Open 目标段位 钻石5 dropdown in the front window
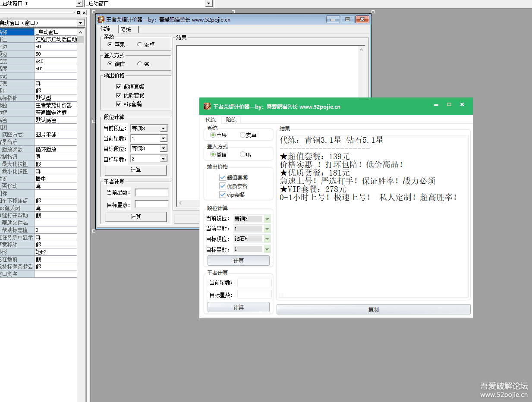532x402 pixels. tap(267, 239)
